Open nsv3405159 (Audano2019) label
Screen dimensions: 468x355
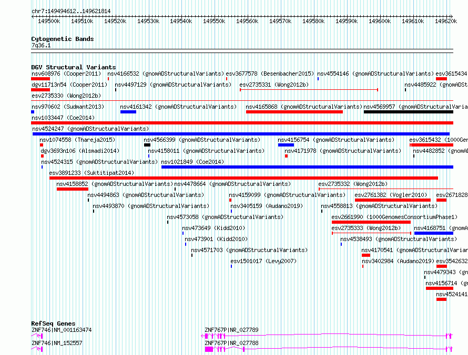(267, 206)
